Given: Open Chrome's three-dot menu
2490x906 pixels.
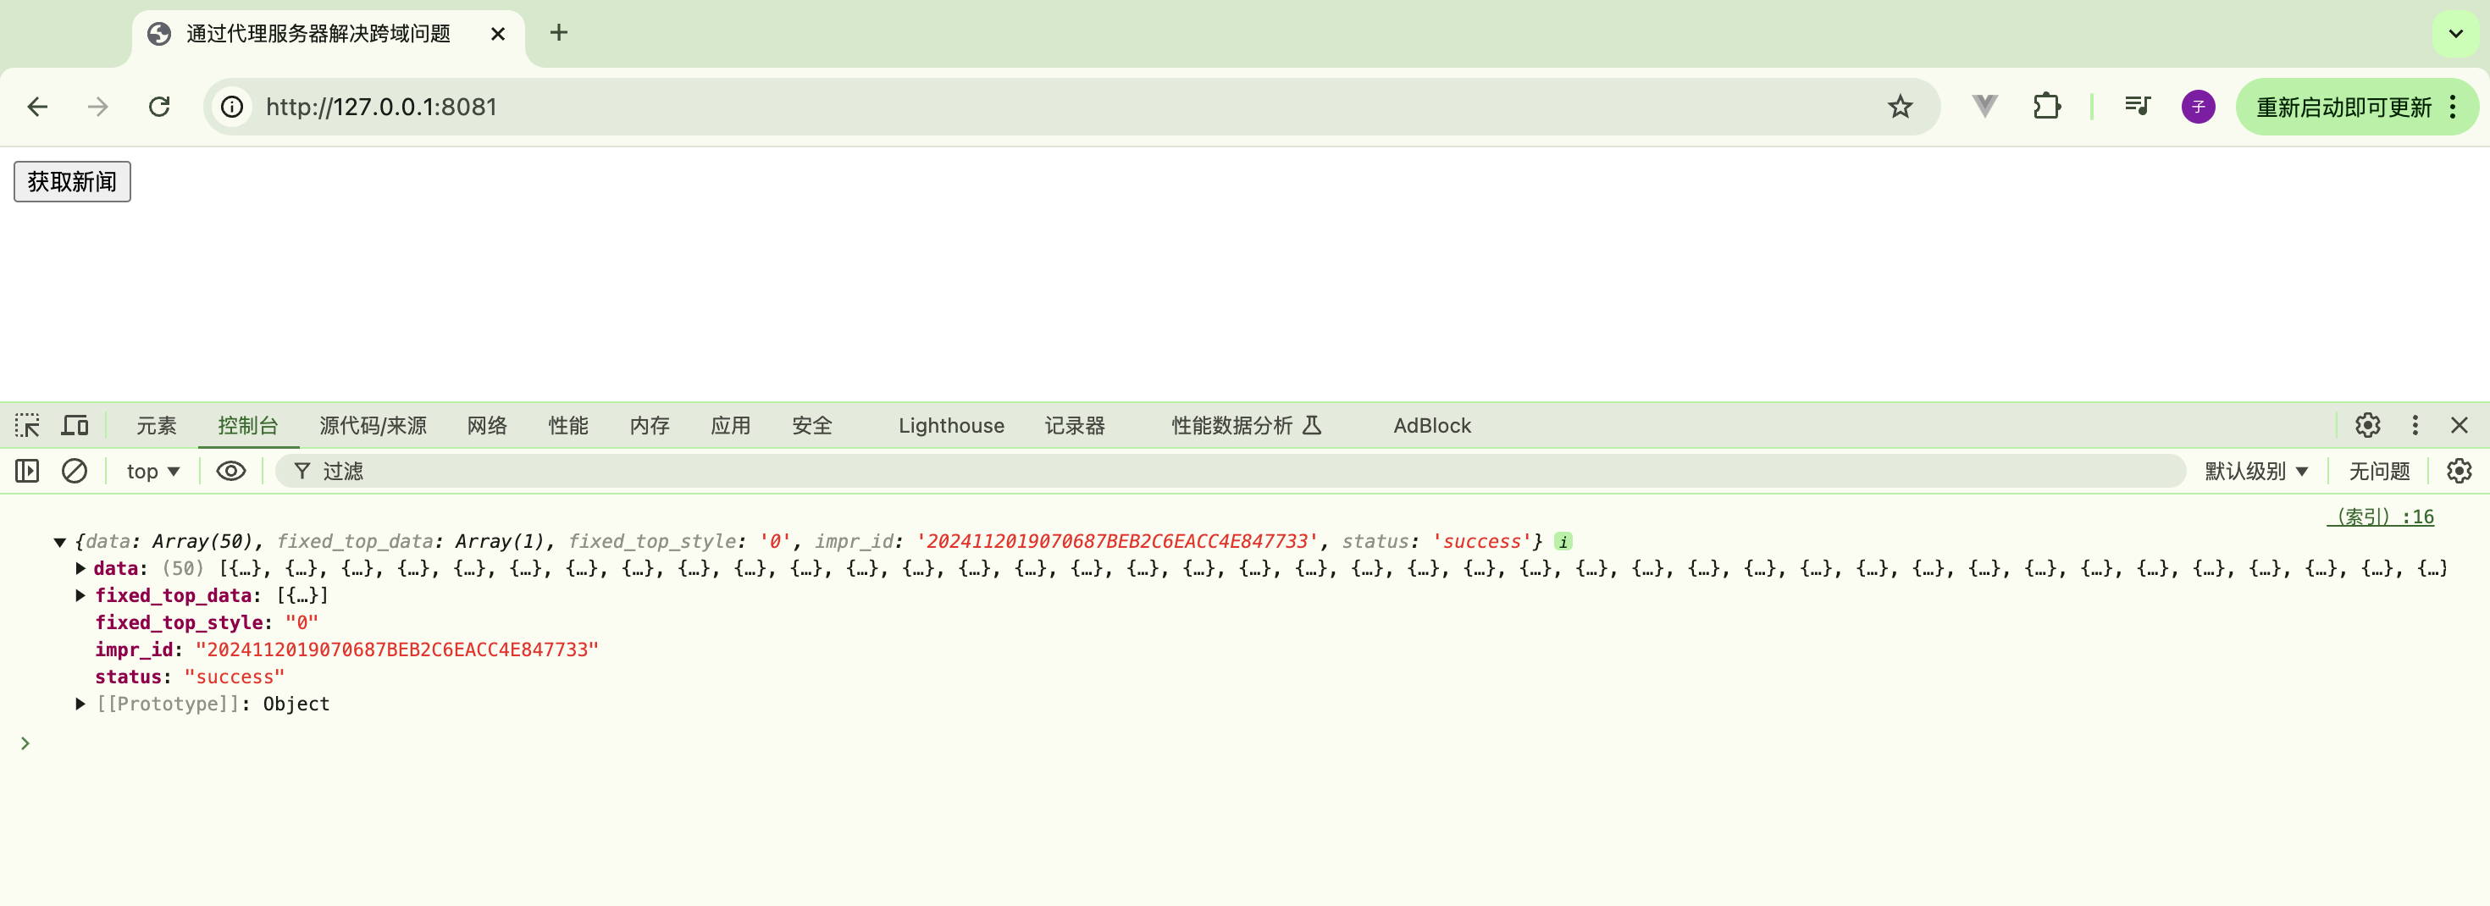Looking at the screenshot, I should point(2454,106).
